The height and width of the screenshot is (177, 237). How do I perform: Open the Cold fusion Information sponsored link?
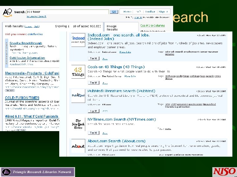[27, 58]
